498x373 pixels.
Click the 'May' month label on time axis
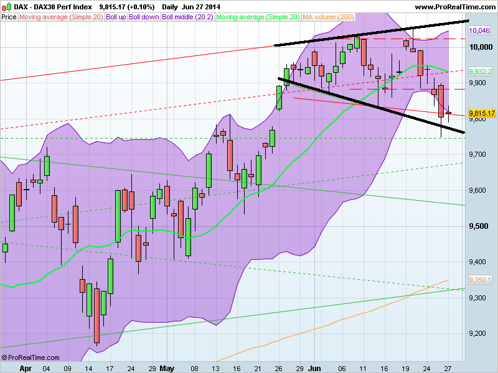(167, 369)
